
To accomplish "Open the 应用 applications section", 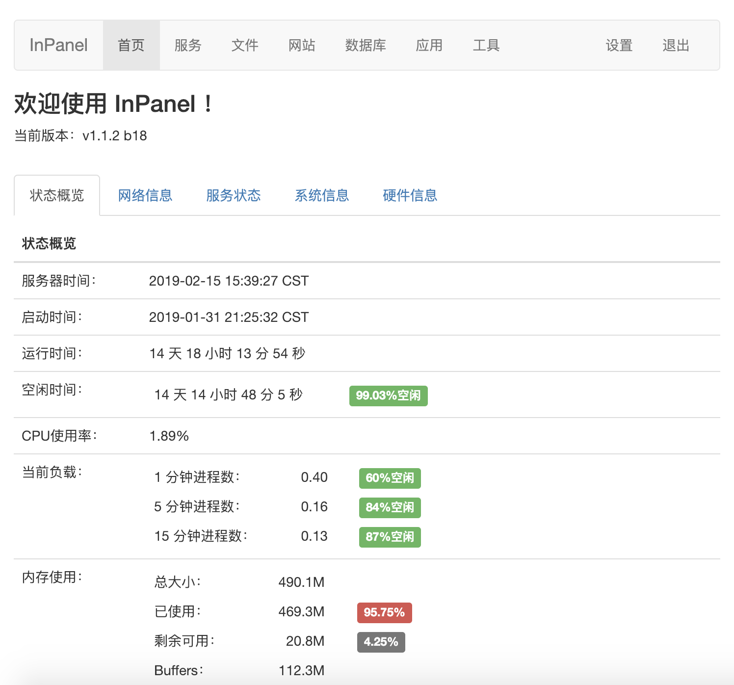I will click(429, 45).
